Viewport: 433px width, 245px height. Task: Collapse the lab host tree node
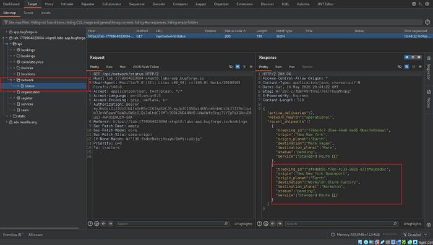7,38
